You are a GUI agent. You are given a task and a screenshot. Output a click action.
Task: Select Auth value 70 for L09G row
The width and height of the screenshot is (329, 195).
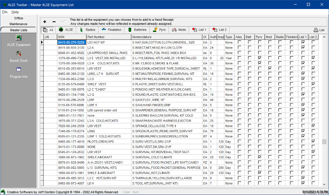coord(213,131)
